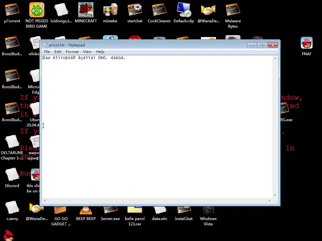Click the vertical scrollbar down arrow
The image size is (322, 241).
tap(275, 195)
